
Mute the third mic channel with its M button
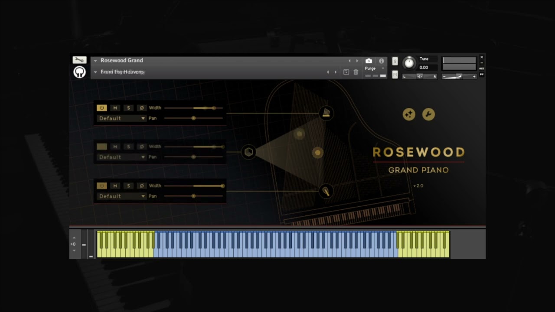pyautogui.click(x=115, y=185)
